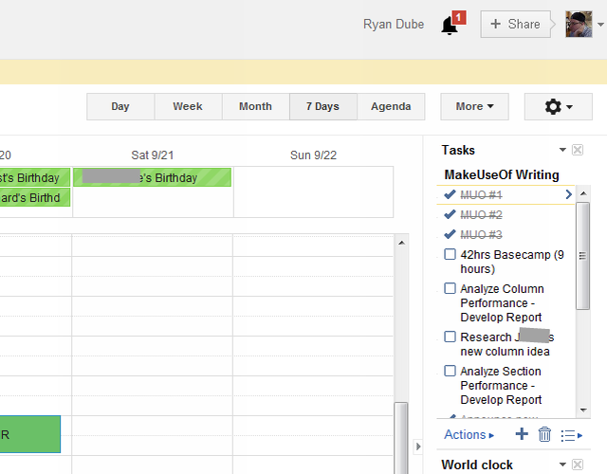
Task: Close the Tasks gadget
Action: pos(578,150)
